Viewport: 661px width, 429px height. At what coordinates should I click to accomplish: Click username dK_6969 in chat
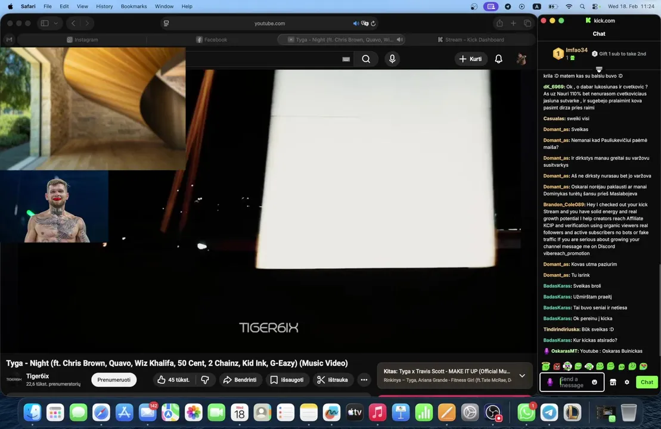click(554, 87)
